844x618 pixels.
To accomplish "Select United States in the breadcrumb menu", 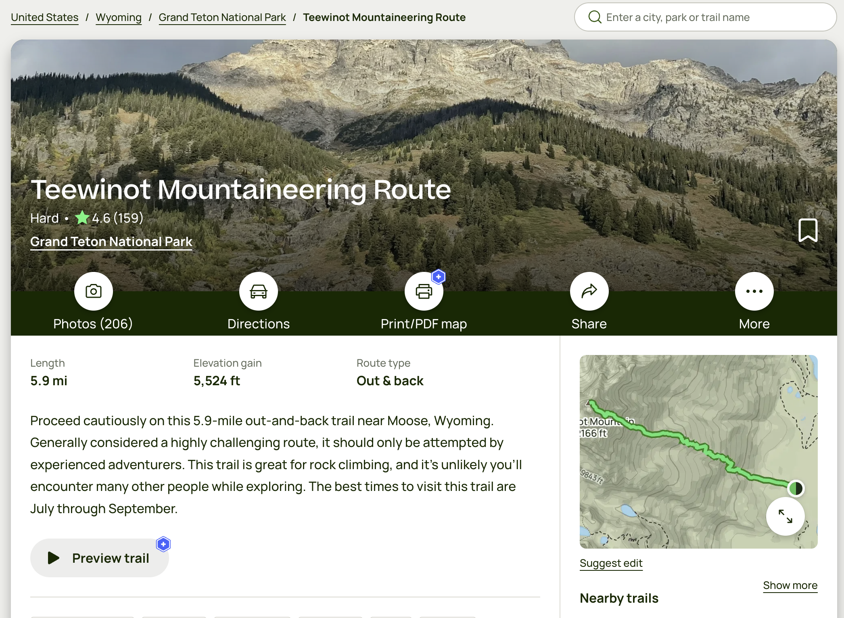I will (x=44, y=17).
